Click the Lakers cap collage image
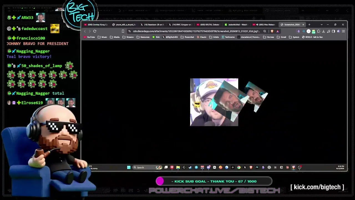The width and height of the screenshot is (355, 200). [x=214, y=102]
